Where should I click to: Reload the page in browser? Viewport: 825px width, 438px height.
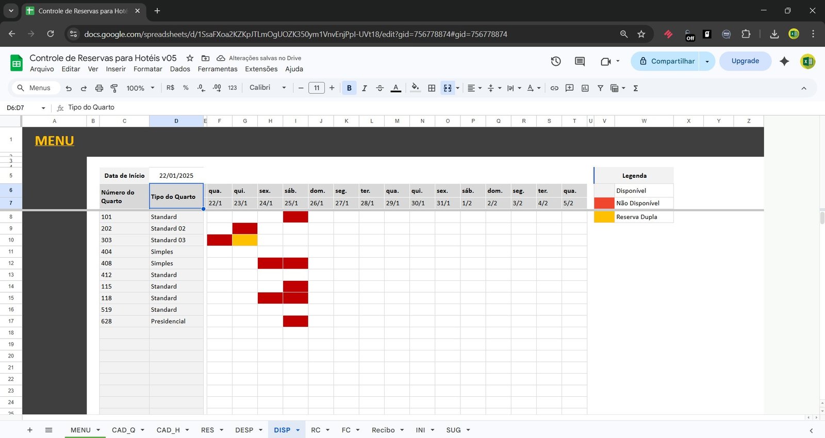[x=51, y=34]
